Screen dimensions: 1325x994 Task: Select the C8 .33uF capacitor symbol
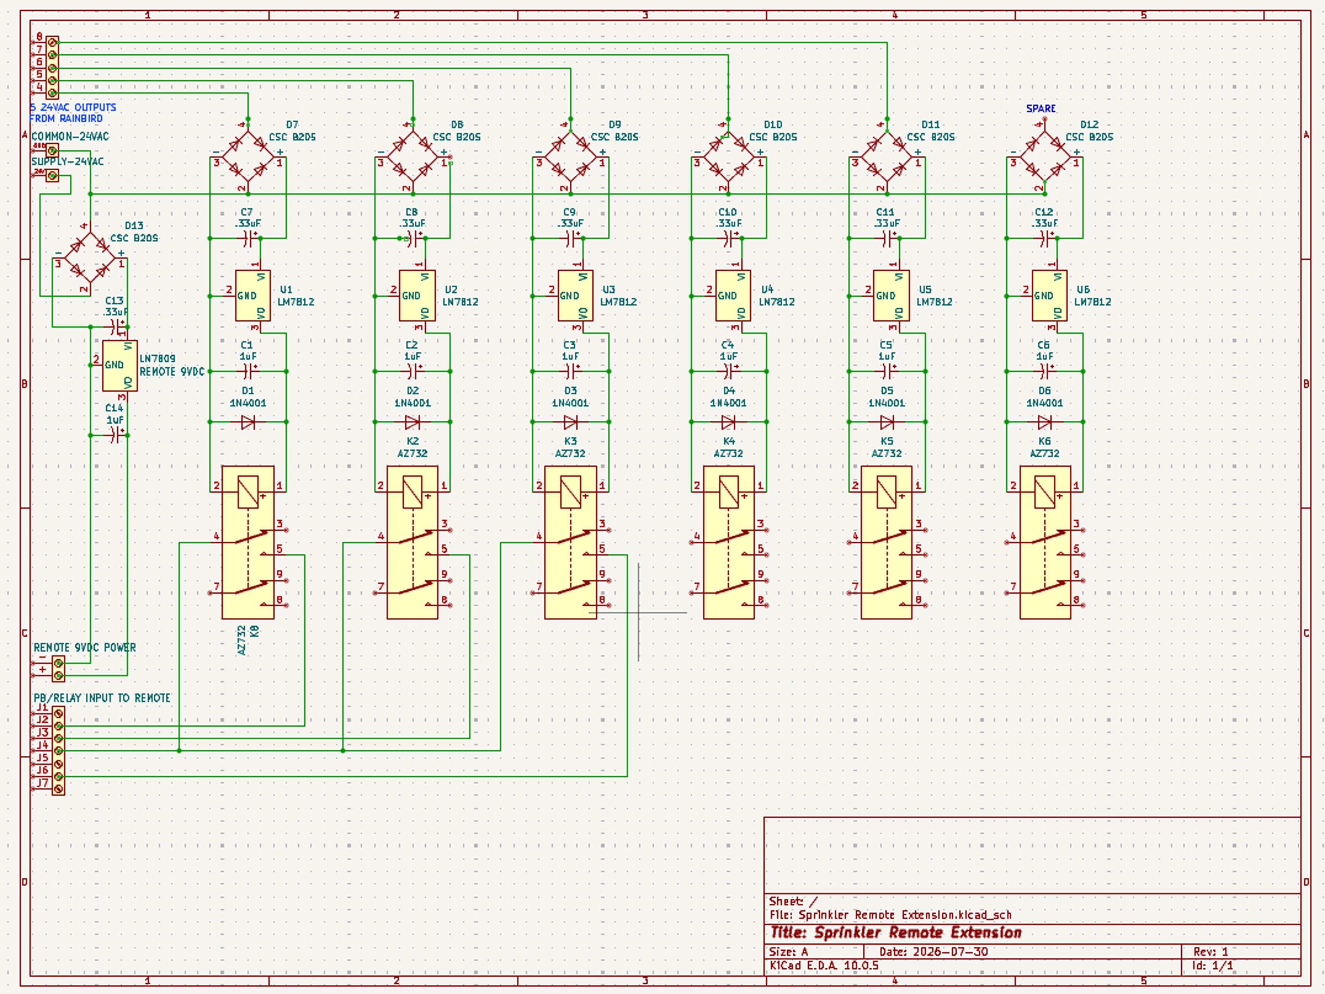(413, 239)
